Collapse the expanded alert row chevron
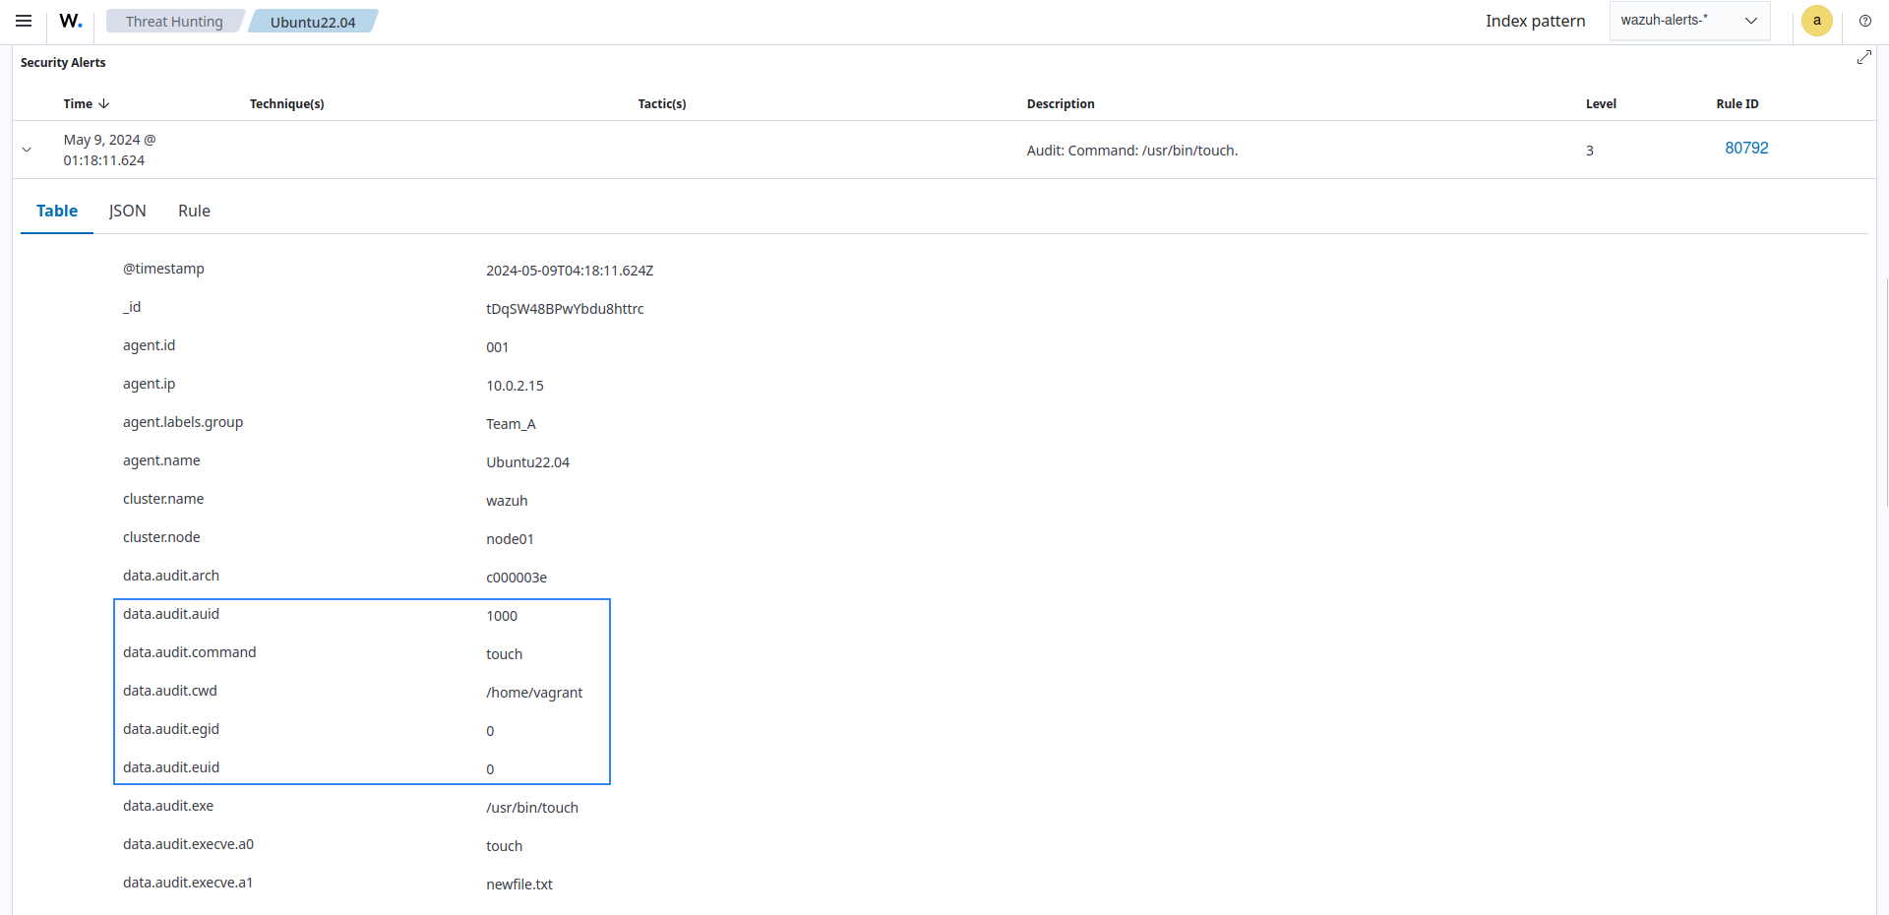Screen dimensions: 1889x915 click(27, 150)
